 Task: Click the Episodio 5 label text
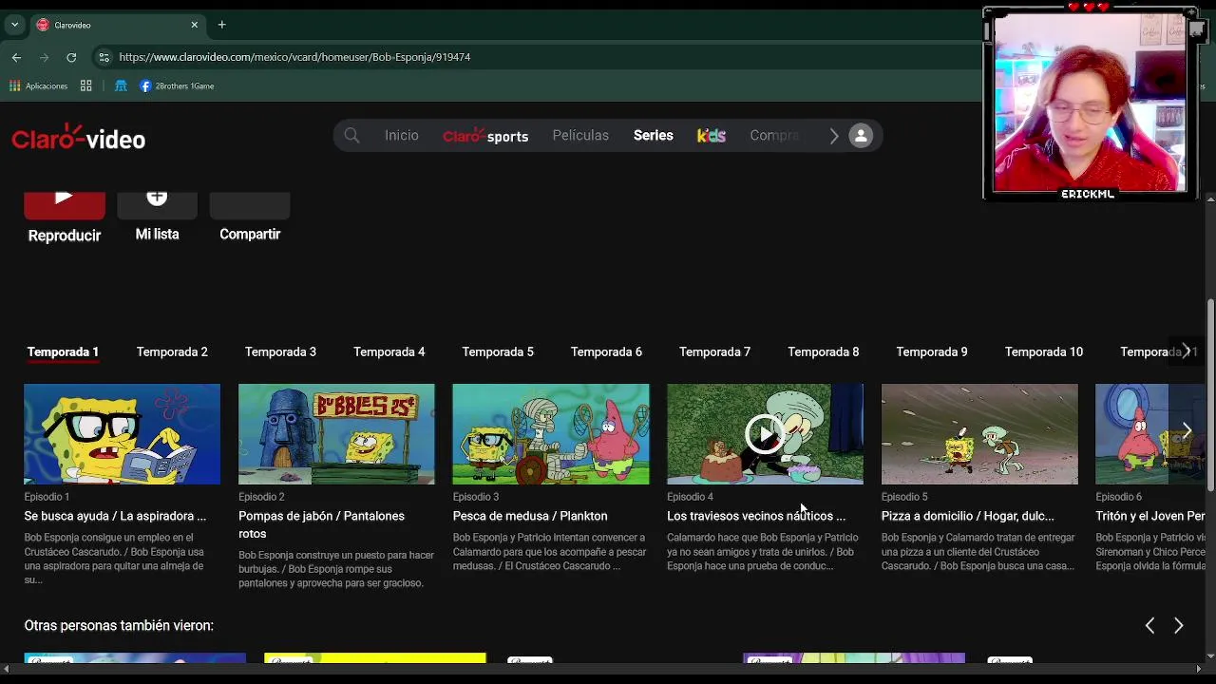click(x=904, y=497)
